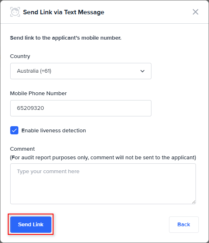This screenshot has width=209, height=243.
Task: Click the comment box resize handle
Action: (x=193, y=202)
